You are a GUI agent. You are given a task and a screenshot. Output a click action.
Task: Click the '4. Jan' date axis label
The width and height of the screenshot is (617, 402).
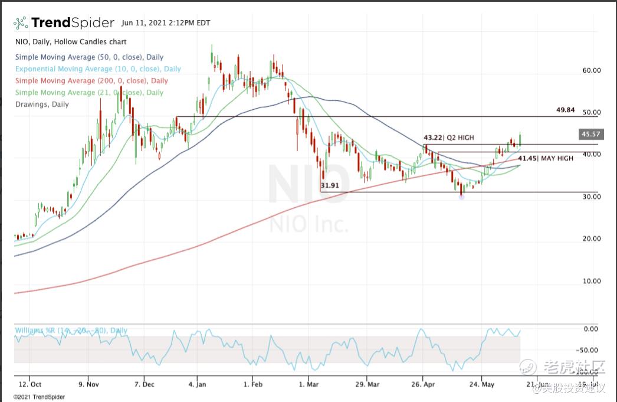click(197, 384)
